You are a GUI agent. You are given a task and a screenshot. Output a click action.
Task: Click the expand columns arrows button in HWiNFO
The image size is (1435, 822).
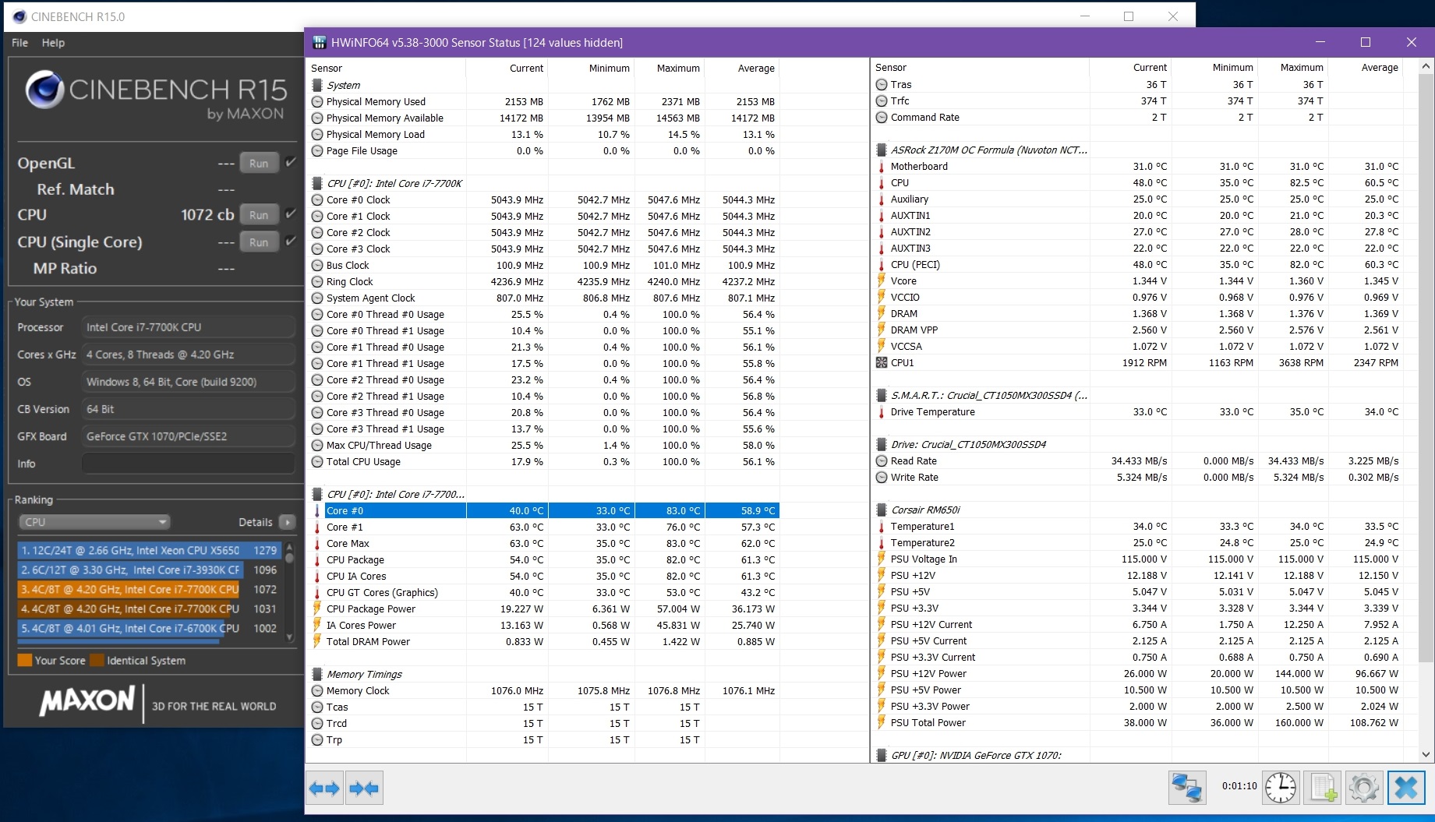pos(324,788)
